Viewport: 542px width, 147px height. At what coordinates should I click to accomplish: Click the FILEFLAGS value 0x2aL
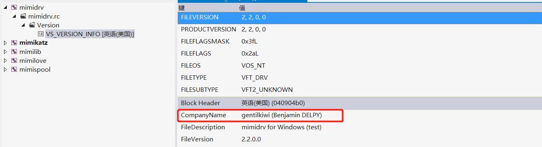click(x=250, y=54)
